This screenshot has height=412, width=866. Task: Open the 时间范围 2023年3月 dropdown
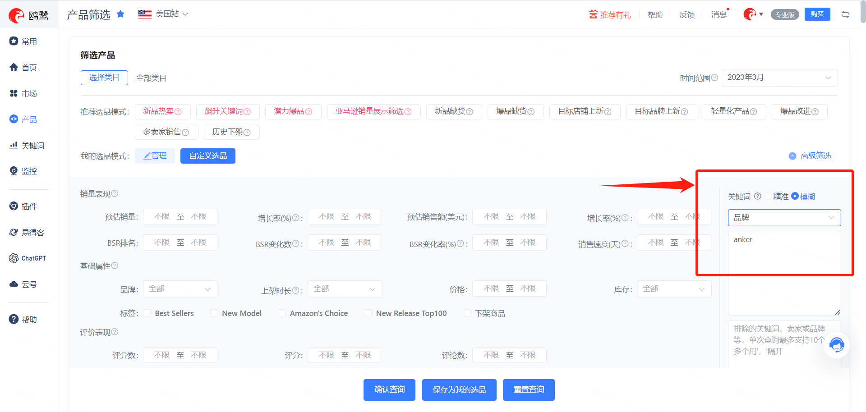pyautogui.click(x=779, y=78)
